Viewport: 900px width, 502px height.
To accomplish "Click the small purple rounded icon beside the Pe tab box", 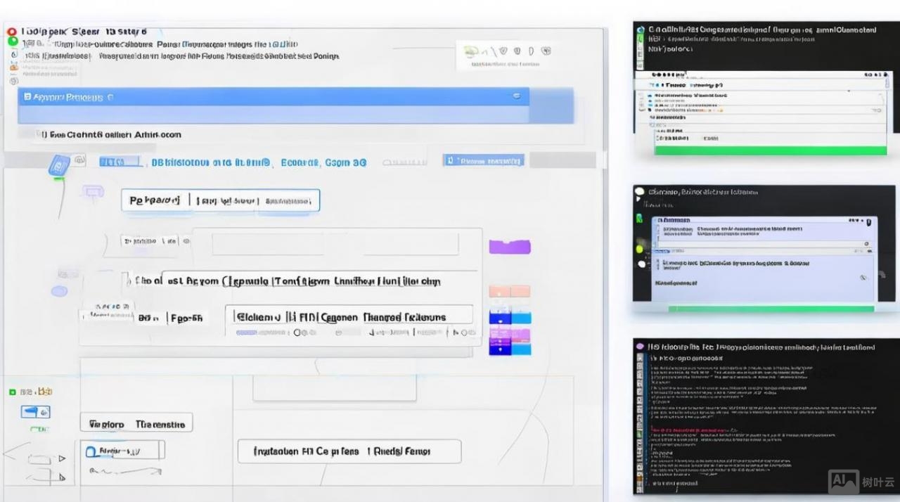I will (x=93, y=191).
